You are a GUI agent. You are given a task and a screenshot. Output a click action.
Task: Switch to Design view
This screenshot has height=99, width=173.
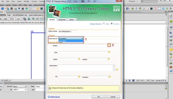[12, 19]
